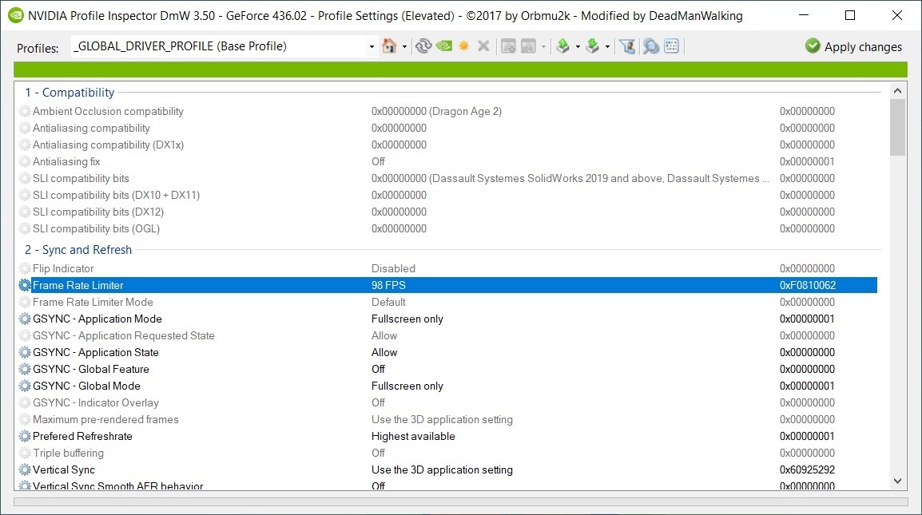Click the settings list scrollbar down arrow
Image resolution: width=922 pixels, height=515 pixels.
pos(897,481)
